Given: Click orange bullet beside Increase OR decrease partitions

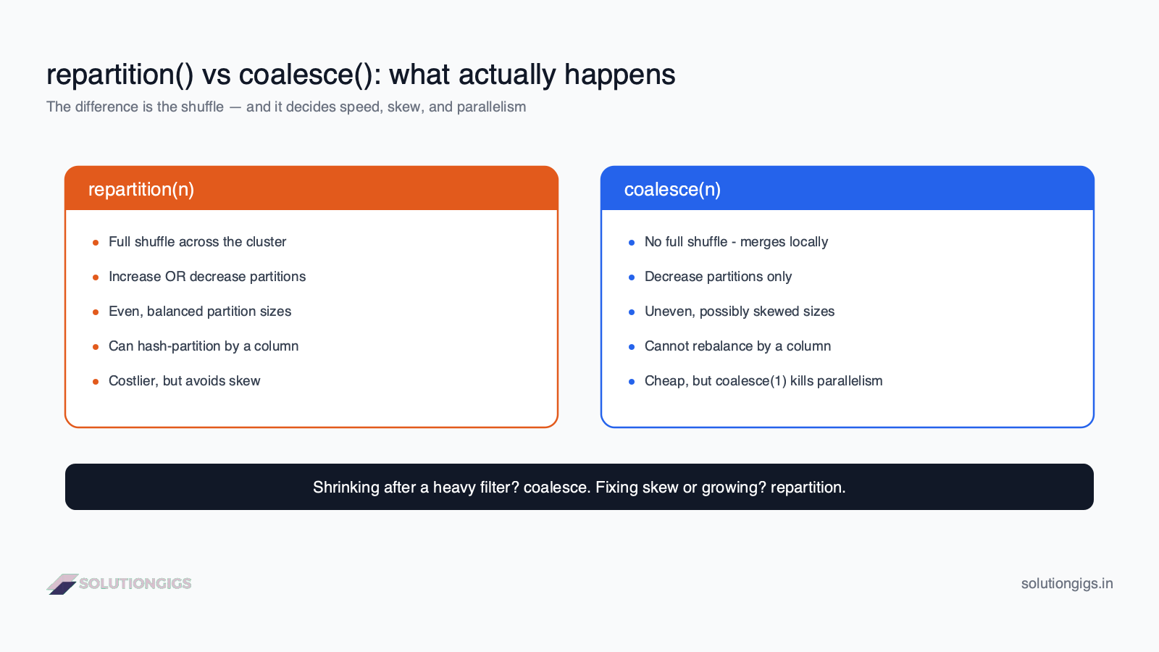Looking at the screenshot, I should point(96,277).
